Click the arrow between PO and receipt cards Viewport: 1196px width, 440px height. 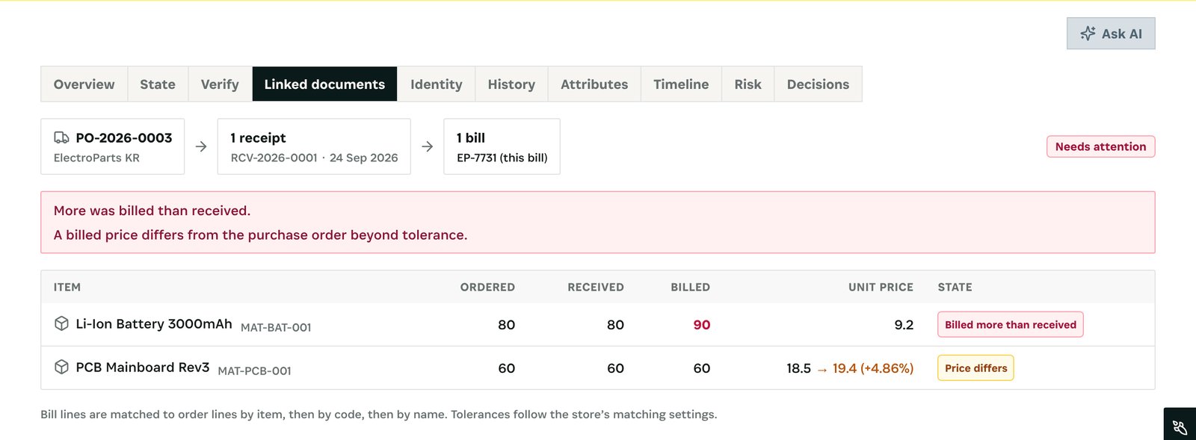(201, 146)
